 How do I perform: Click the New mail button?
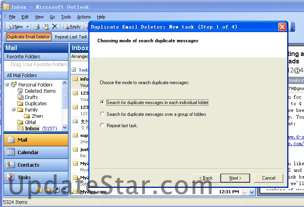coord(16,27)
